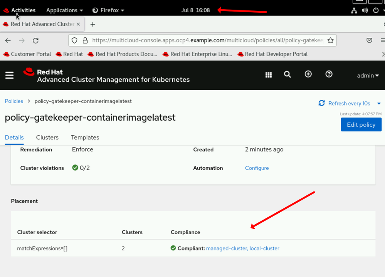Expand the Refresh every 10s dropdown

tap(379, 103)
